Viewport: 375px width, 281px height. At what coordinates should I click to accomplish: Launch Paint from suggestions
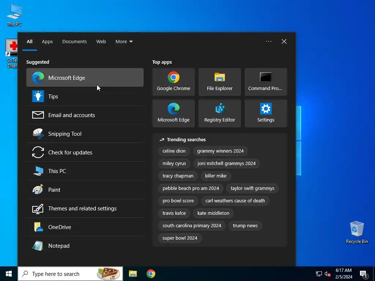coord(85,190)
